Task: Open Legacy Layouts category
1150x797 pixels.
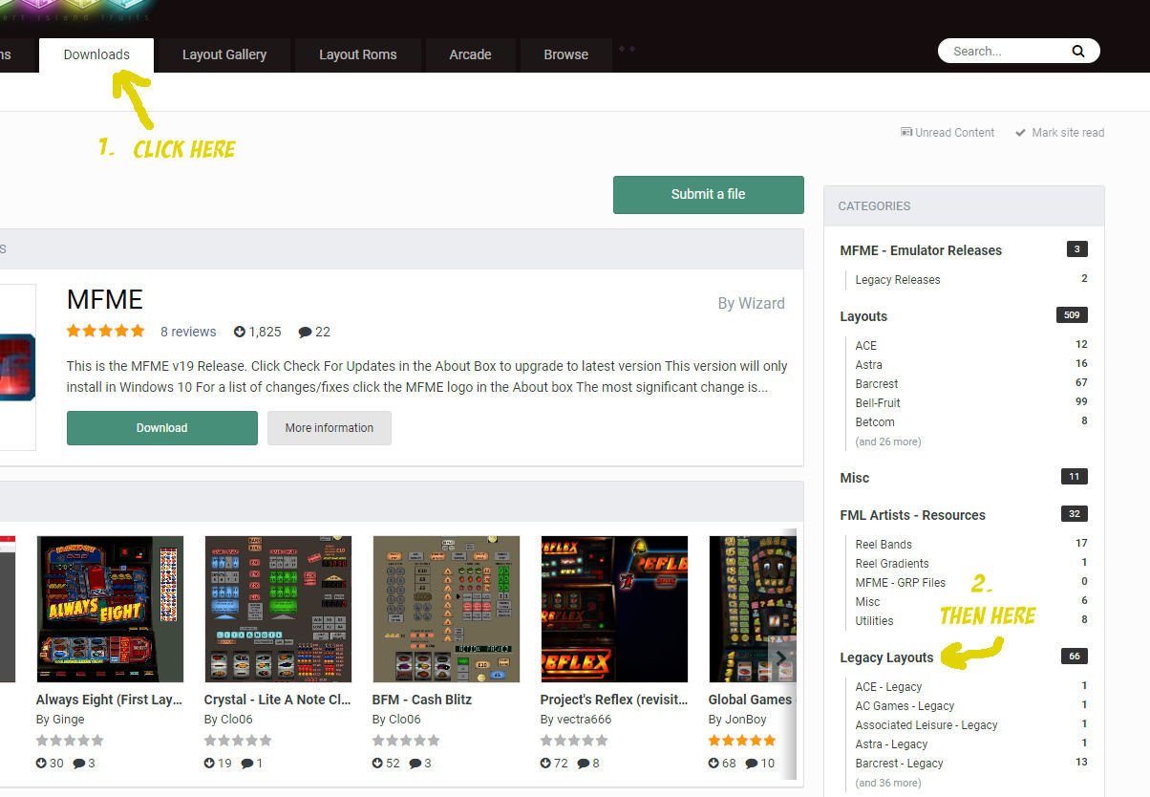Action: (886, 657)
